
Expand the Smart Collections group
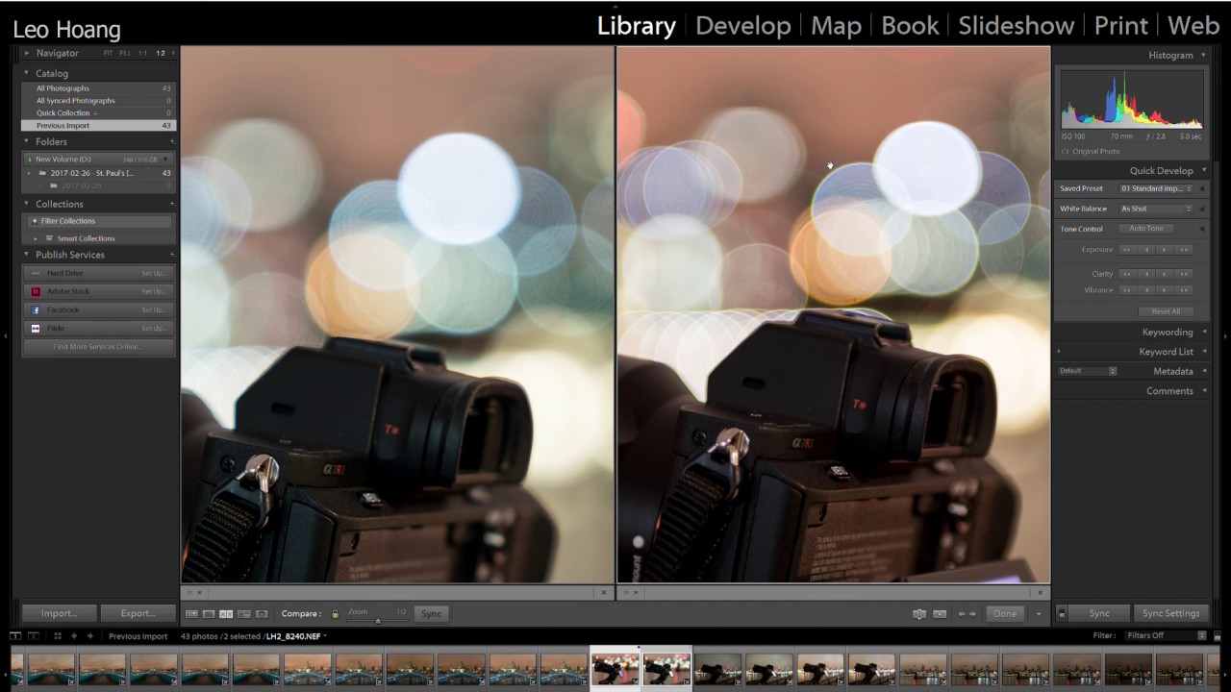[36, 238]
